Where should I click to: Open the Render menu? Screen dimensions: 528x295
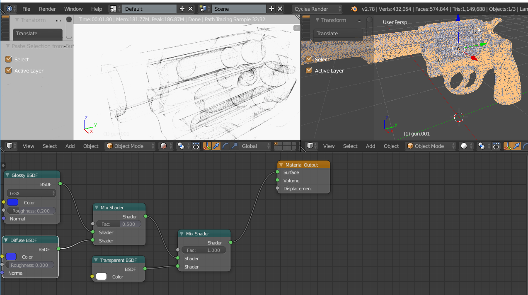(x=47, y=9)
